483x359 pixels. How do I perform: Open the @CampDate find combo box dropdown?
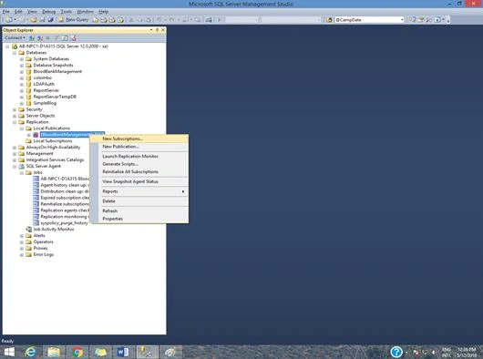[x=402, y=20]
